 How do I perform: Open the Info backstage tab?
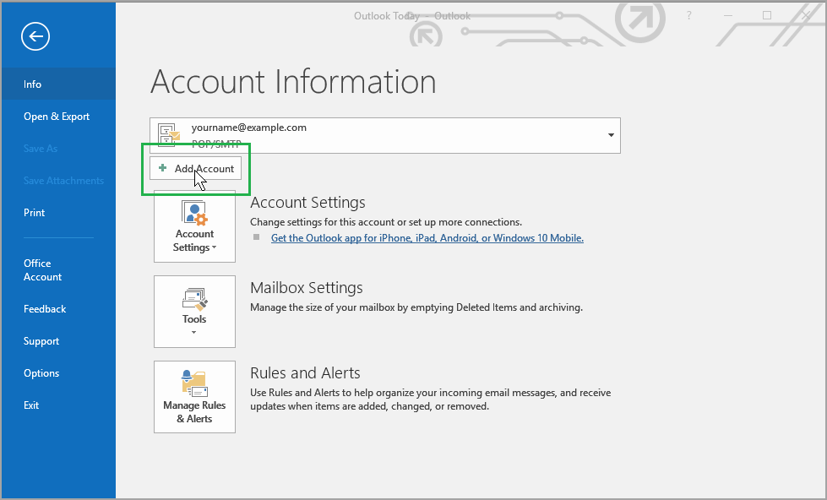coord(58,84)
